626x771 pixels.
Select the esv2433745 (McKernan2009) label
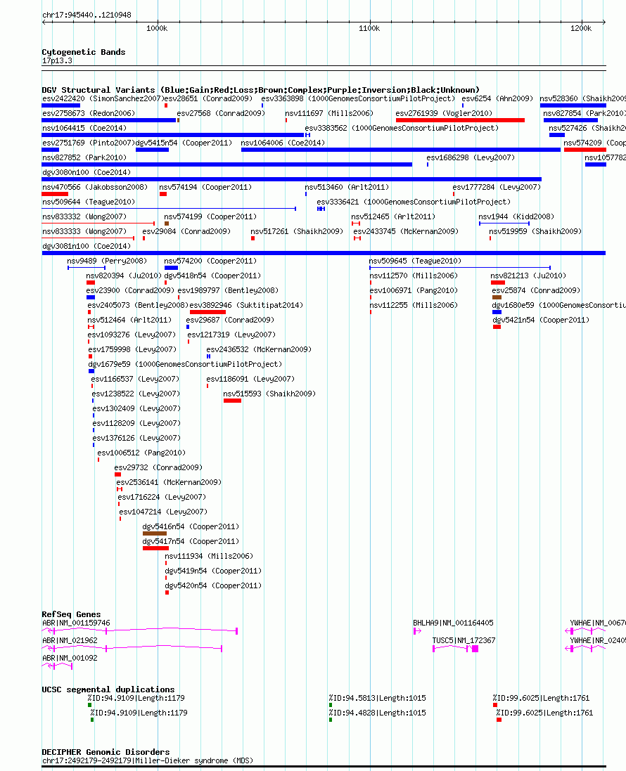[x=406, y=231]
